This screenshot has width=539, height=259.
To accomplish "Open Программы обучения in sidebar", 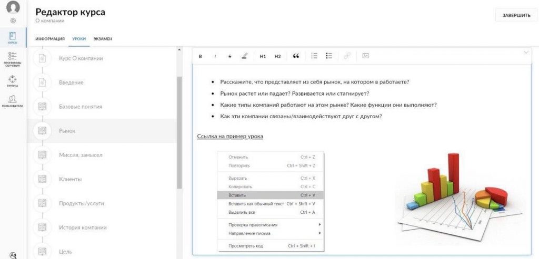I will point(13,59).
